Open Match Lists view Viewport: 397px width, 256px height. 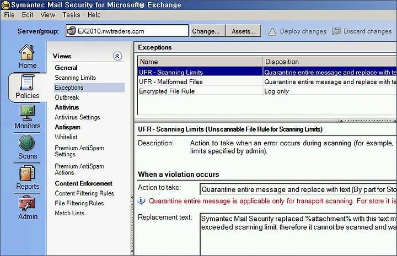(69, 213)
